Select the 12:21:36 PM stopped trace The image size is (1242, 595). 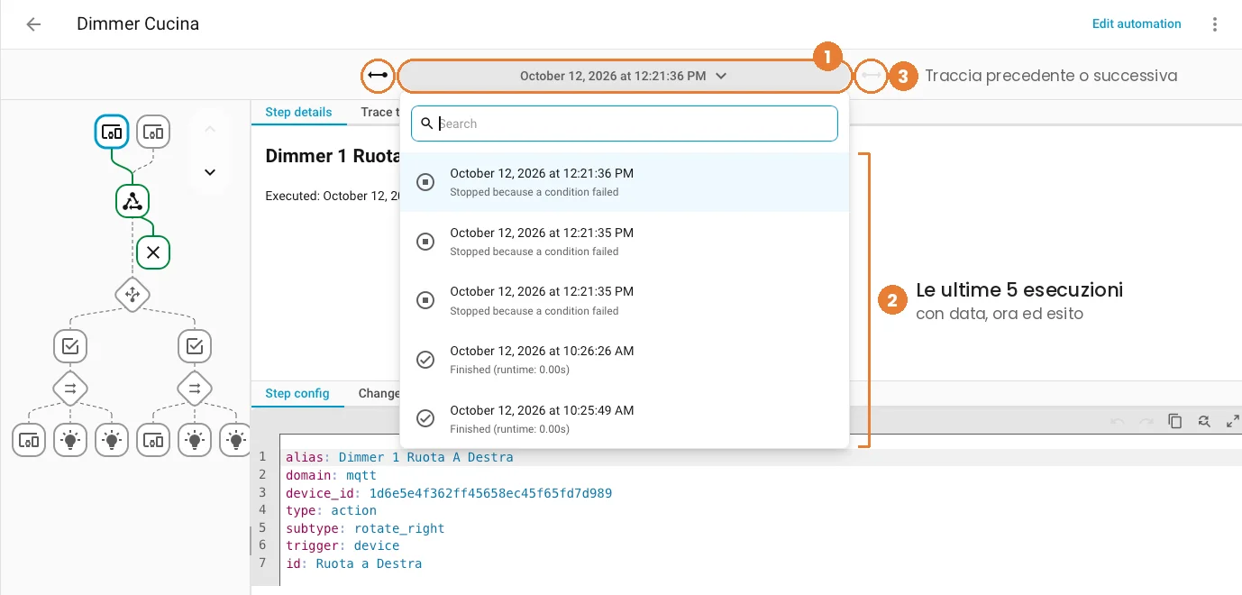pos(625,182)
